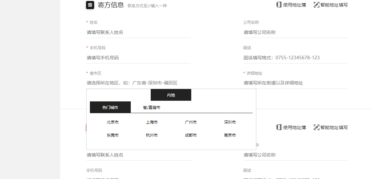
Task: Focus the sender 手机号码 input field
Action: 138,58
